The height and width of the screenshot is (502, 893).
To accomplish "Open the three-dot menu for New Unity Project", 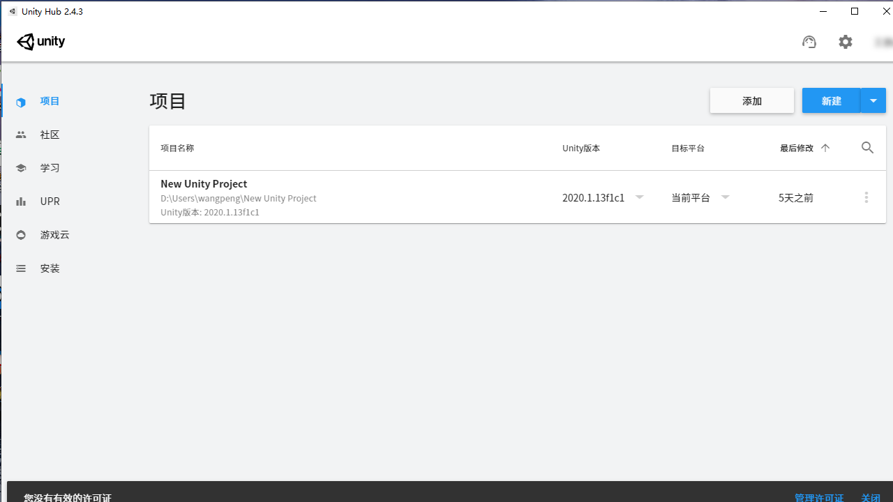I will (866, 197).
